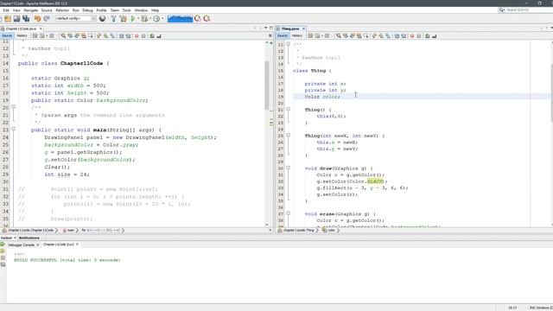
Task: Select the Notifications tab
Action: coord(29,238)
